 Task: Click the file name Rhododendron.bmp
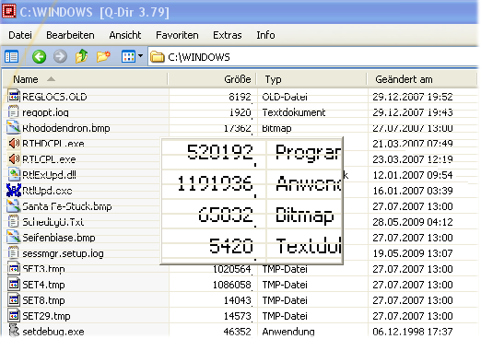click(x=66, y=128)
